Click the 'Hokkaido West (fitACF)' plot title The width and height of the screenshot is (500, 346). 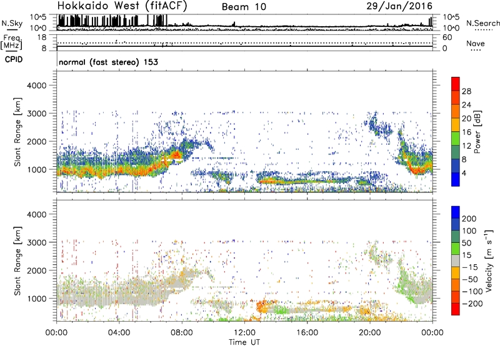122,6
